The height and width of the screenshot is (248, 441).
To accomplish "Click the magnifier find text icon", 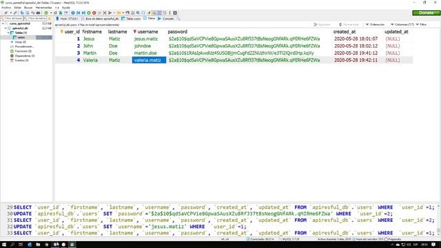I will 138,13.
